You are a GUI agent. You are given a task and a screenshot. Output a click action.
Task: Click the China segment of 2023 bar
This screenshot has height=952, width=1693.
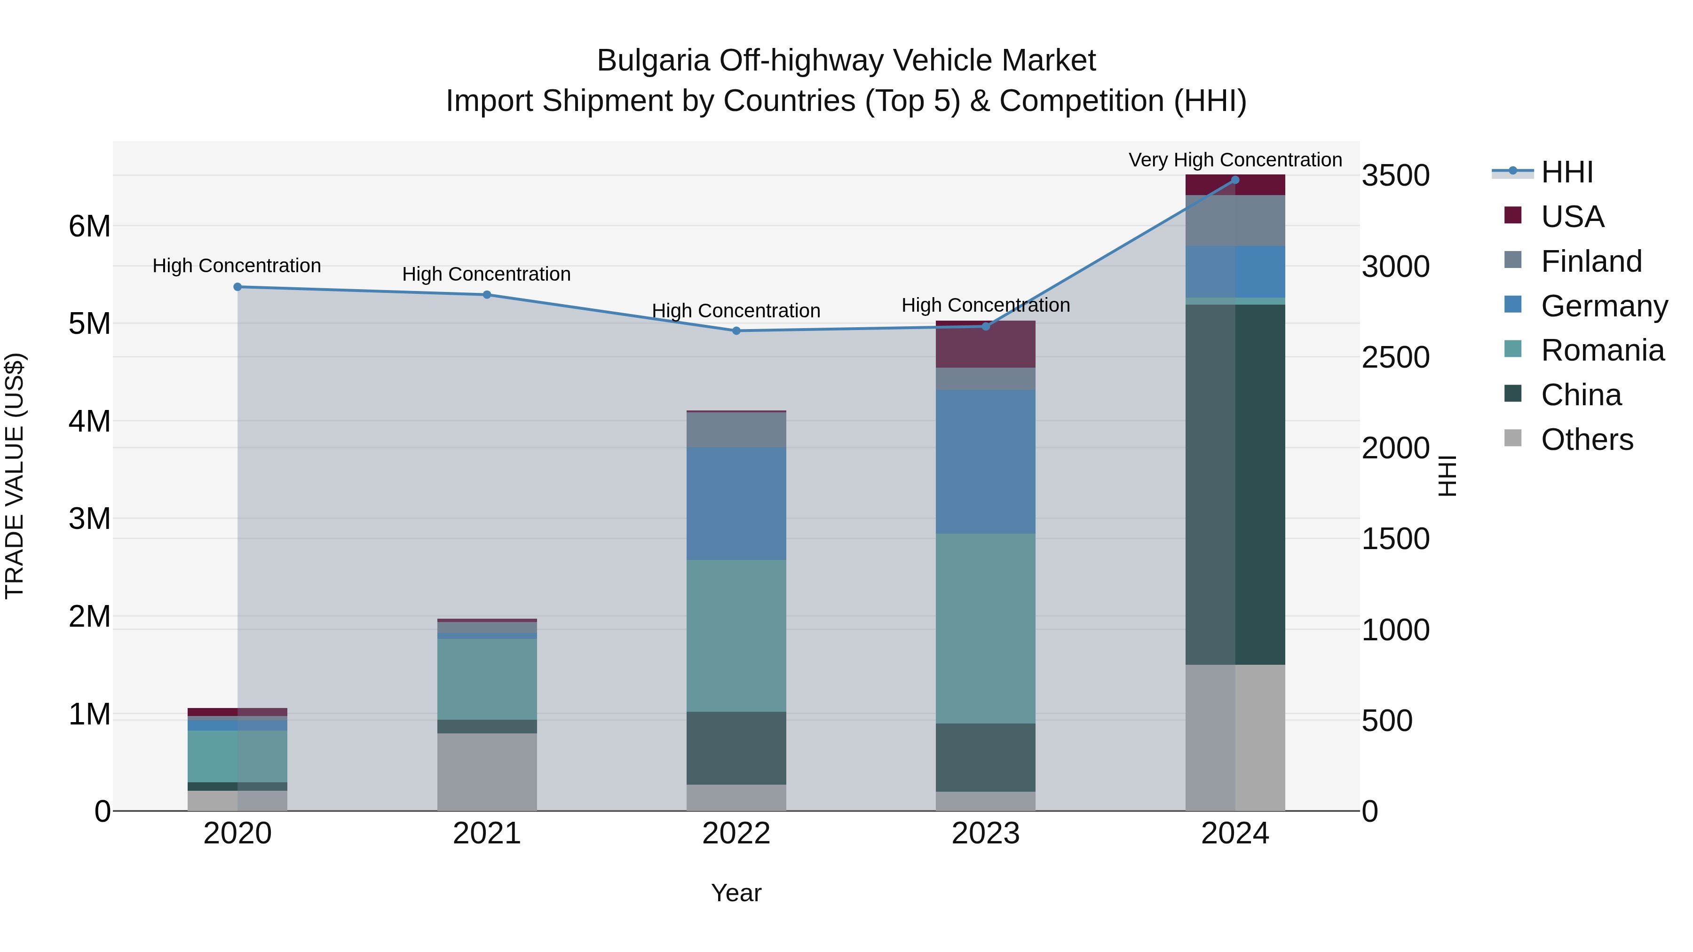pyautogui.click(x=986, y=757)
